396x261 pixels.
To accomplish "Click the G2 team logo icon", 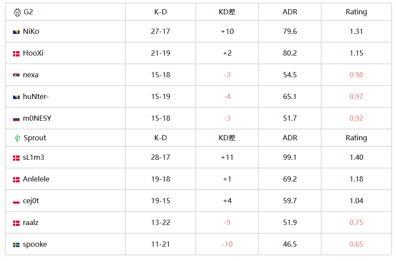I will click(17, 12).
